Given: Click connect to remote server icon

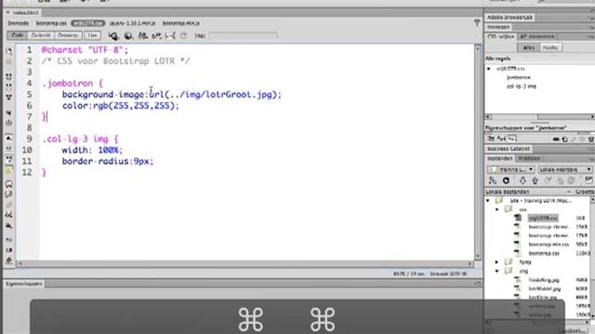Looking at the screenshot, I should (493, 181).
